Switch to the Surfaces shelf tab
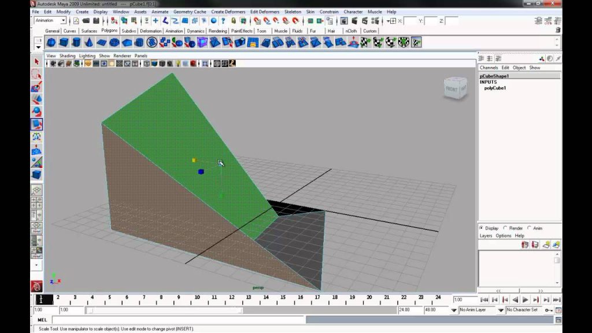This screenshot has height=333, width=592. [x=89, y=31]
